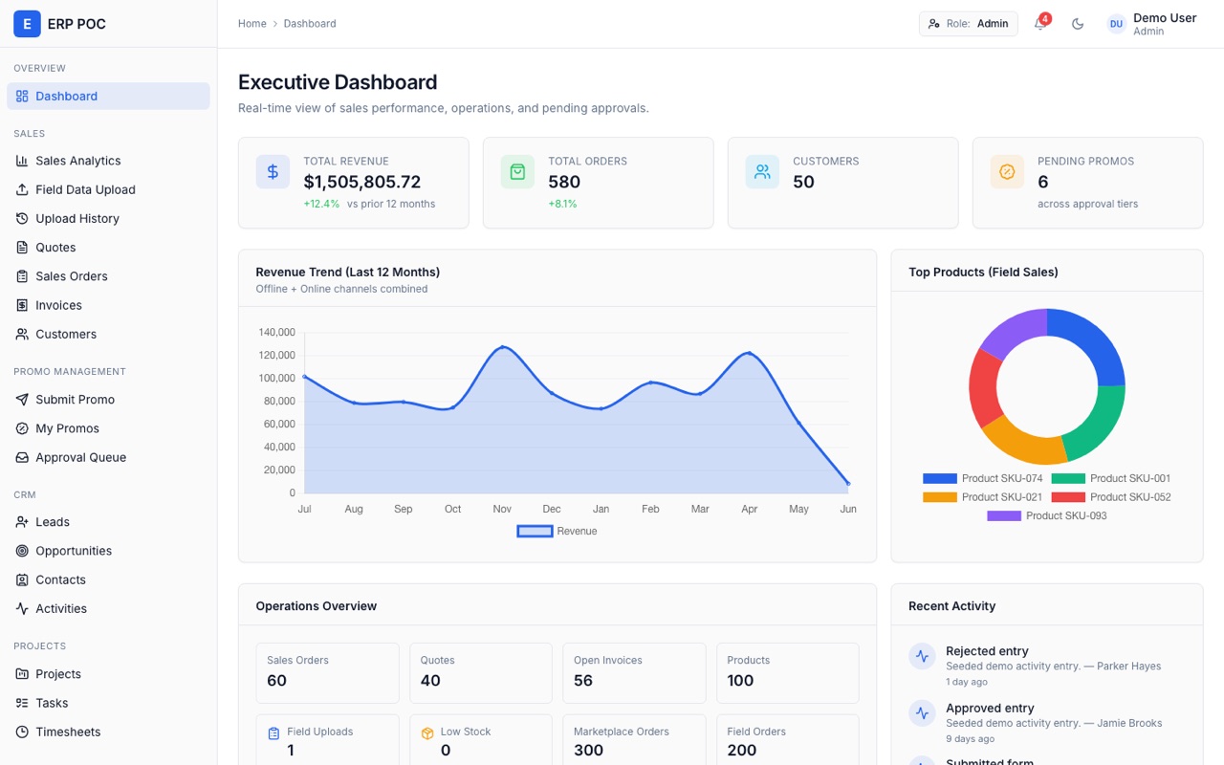Toggle Product SKU-074 blue legend swatch
Image resolution: width=1224 pixels, height=765 pixels.
[940, 478]
